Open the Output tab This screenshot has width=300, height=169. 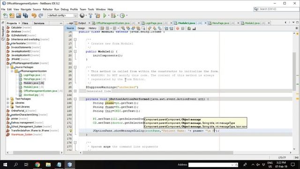[82, 23]
